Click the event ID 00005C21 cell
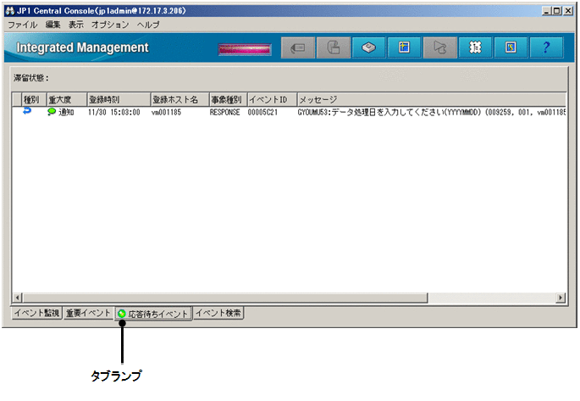 coord(262,112)
